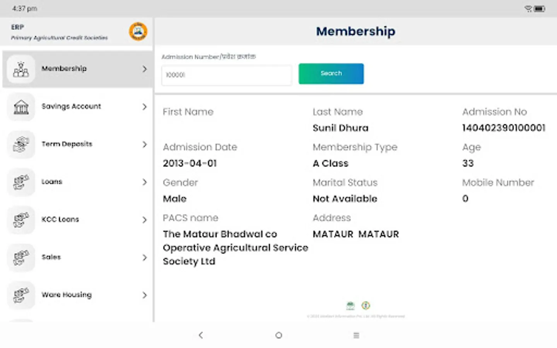The image size is (557, 348).
Task: Click the tricolor emblem icon in the footer
Action: [366, 305]
